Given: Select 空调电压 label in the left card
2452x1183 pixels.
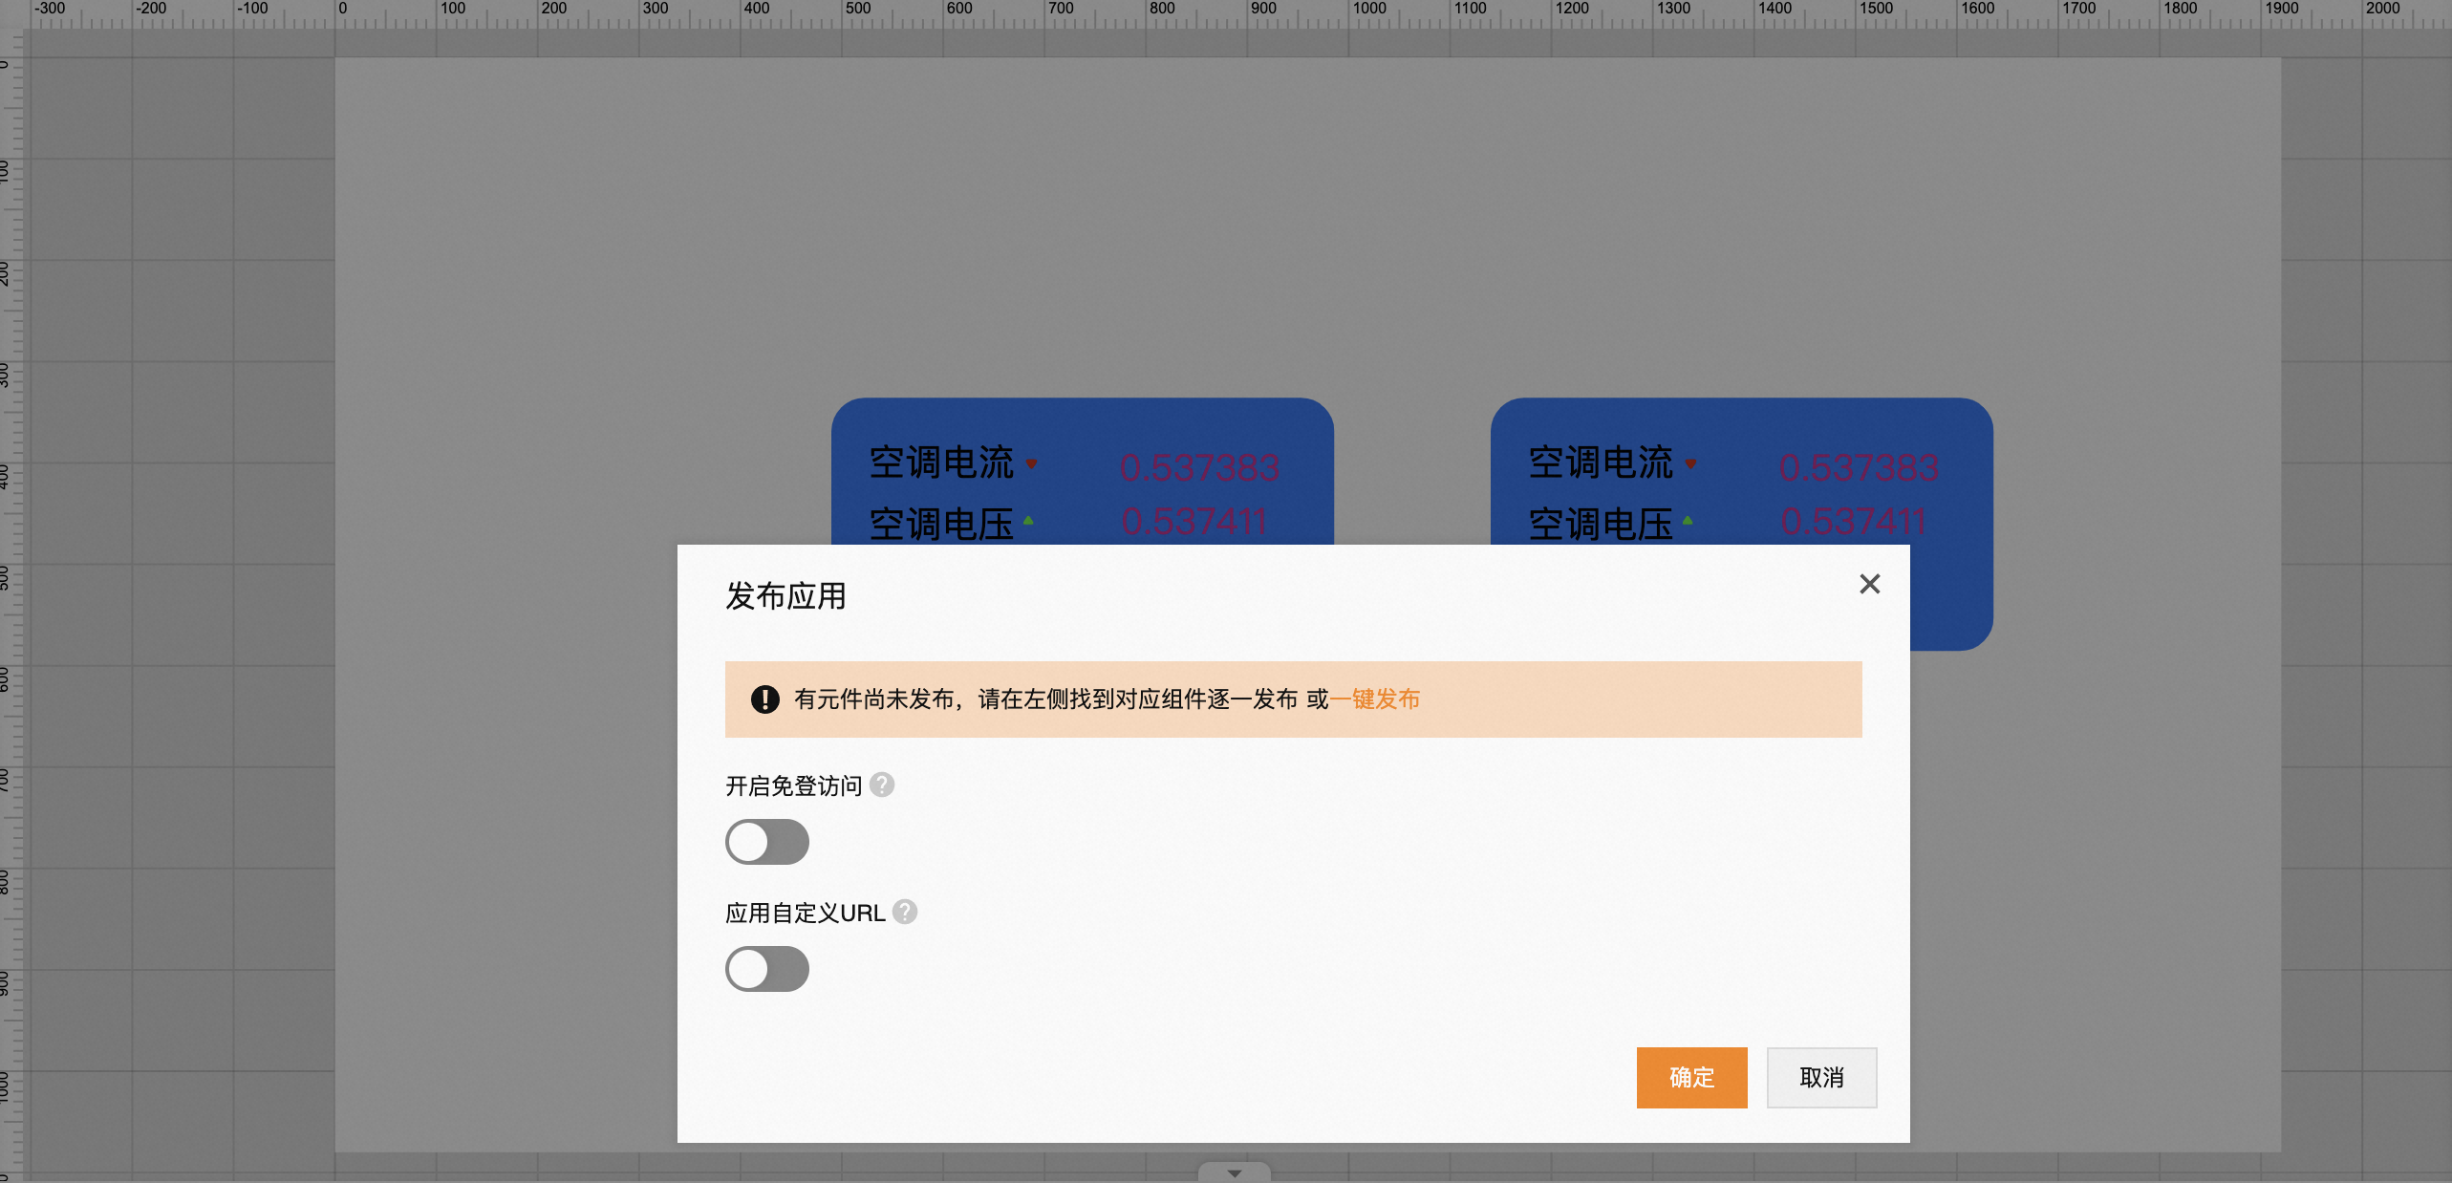Looking at the screenshot, I should (941, 524).
